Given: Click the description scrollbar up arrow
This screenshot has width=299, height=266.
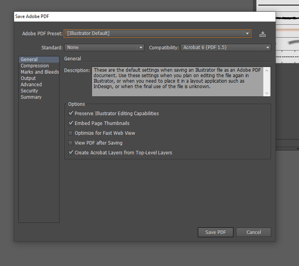Looking at the screenshot, I should tap(267, 71).
